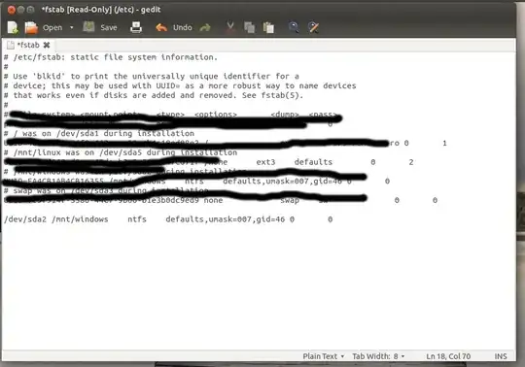Click the line starting '# device; this may be used'
Image resolution: width=525 pixels, height=367 pixels.
click(x=180, y=85)
